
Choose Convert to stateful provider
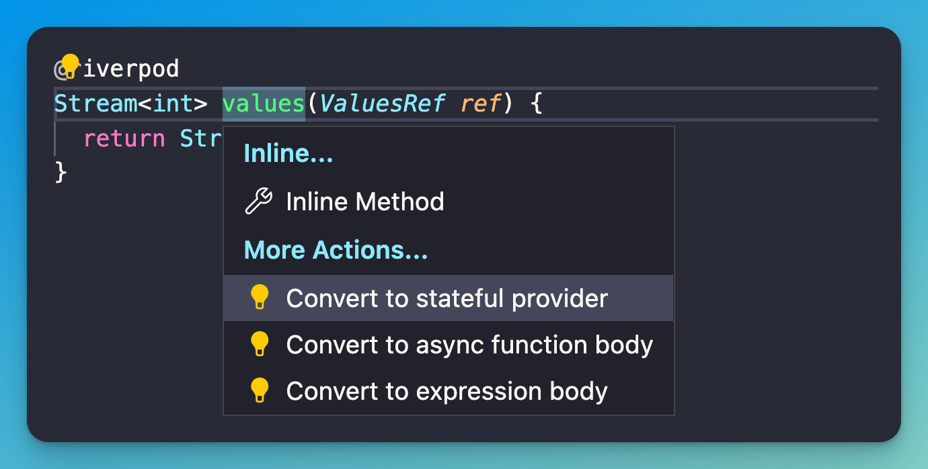pos(447,298)
